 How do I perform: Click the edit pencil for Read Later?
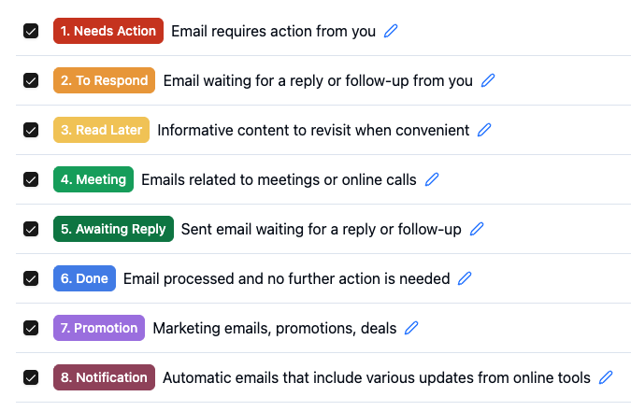pyautogui.click(x=484, y=130)
